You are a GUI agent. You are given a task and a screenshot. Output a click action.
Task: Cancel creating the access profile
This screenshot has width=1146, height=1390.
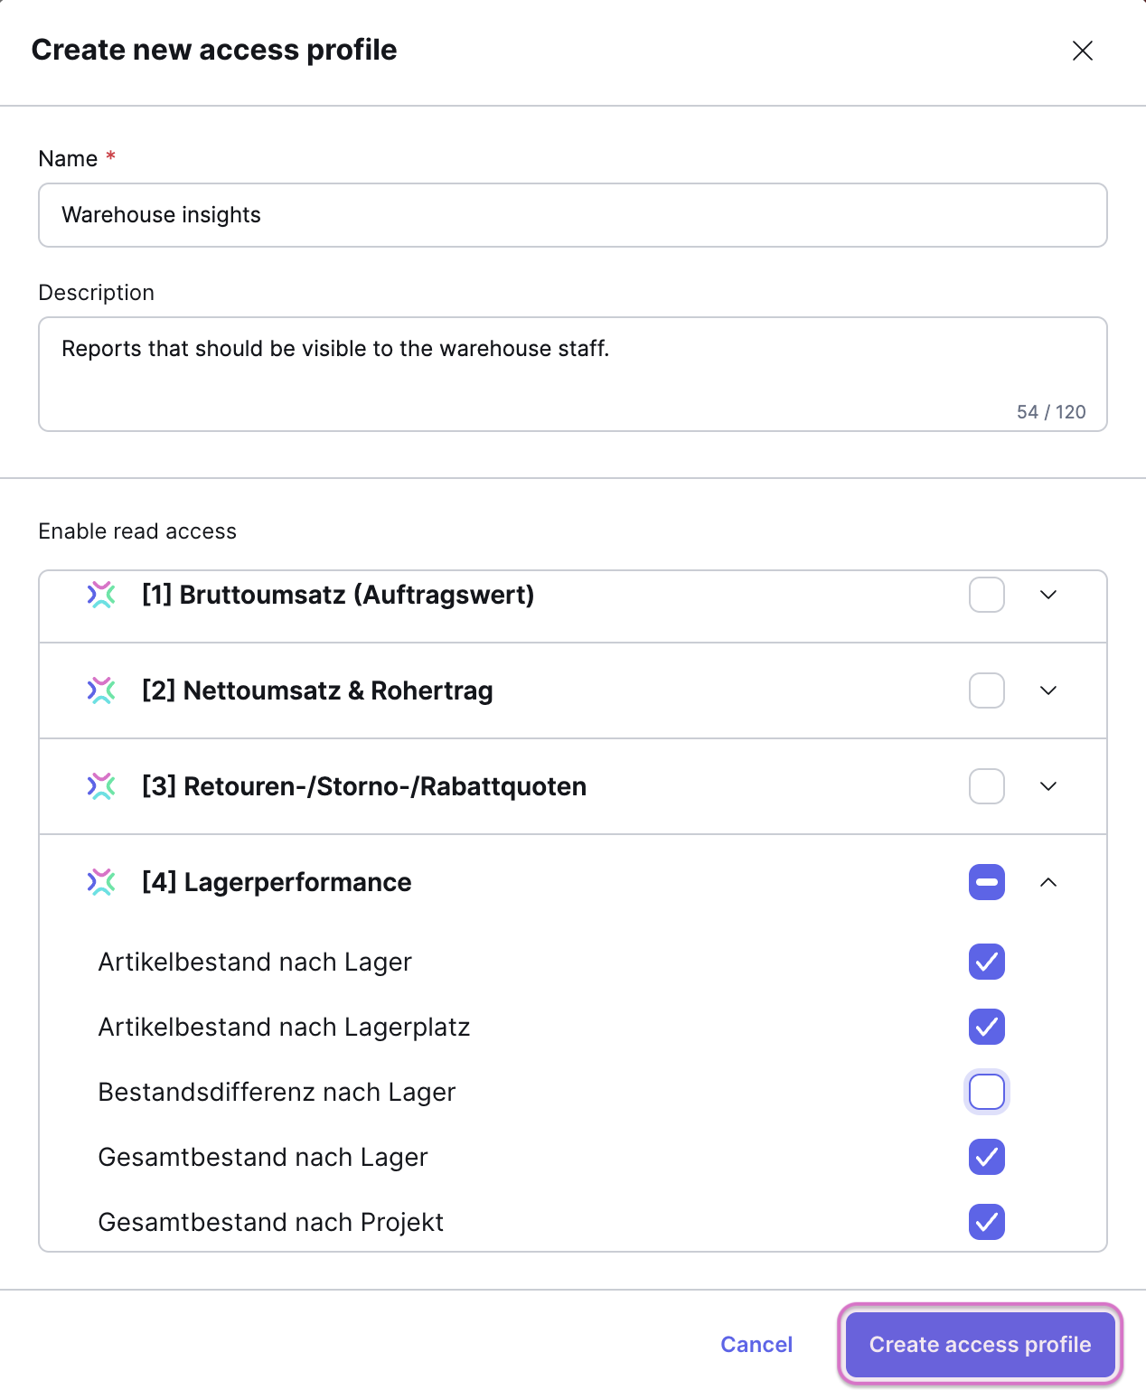click(756, 1344)
